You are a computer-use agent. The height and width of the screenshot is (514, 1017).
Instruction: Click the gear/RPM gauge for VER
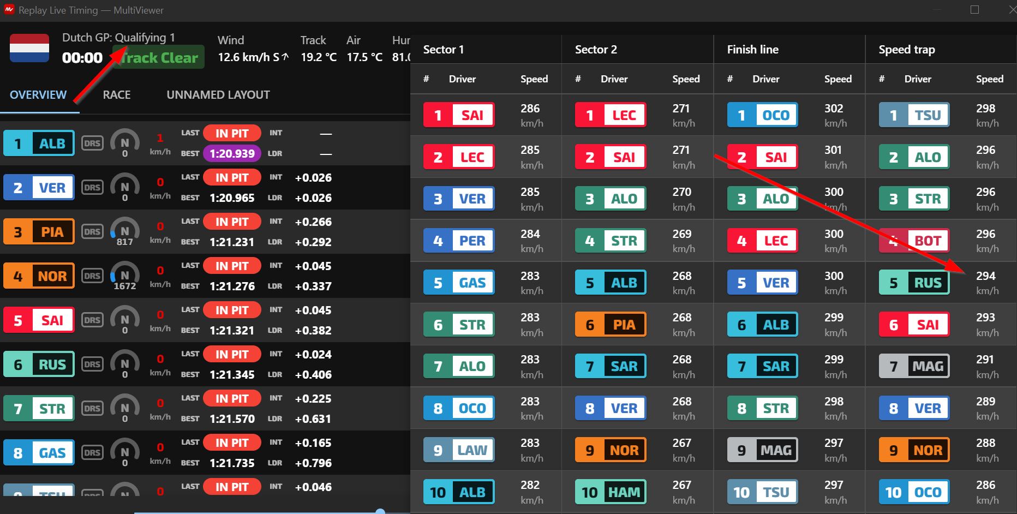(x=125, y=188)
